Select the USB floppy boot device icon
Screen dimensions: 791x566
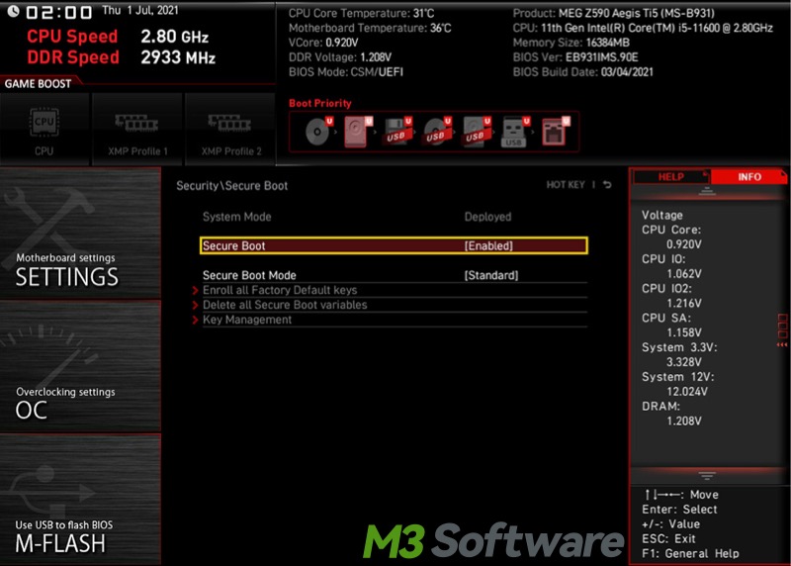[x=397, y=132]
